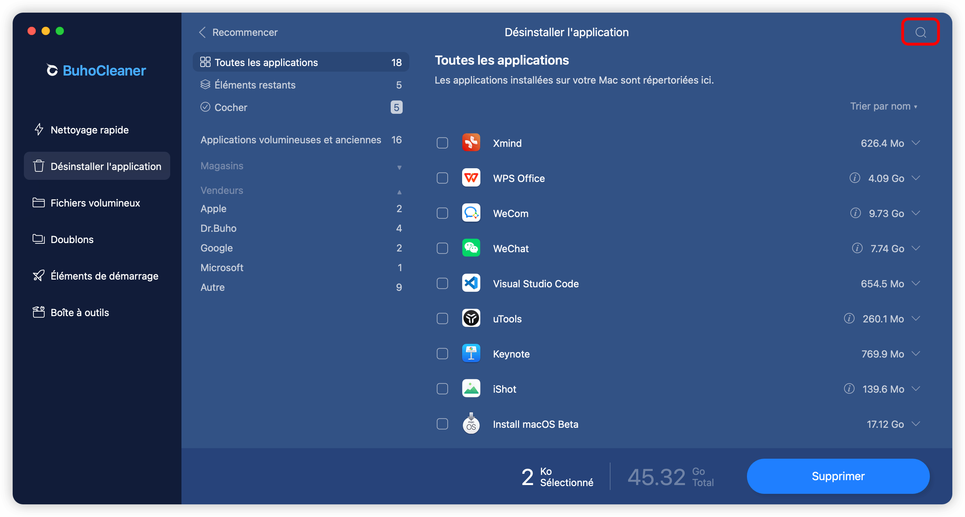Show info icon for uTools size
Image resolution: width=965 pixels, height=517 pixels.
point(849,318)
